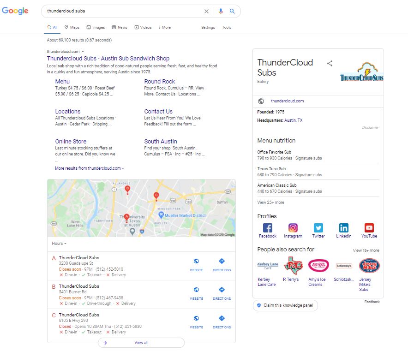Click the blue magnifier search button

click(232, 11)
